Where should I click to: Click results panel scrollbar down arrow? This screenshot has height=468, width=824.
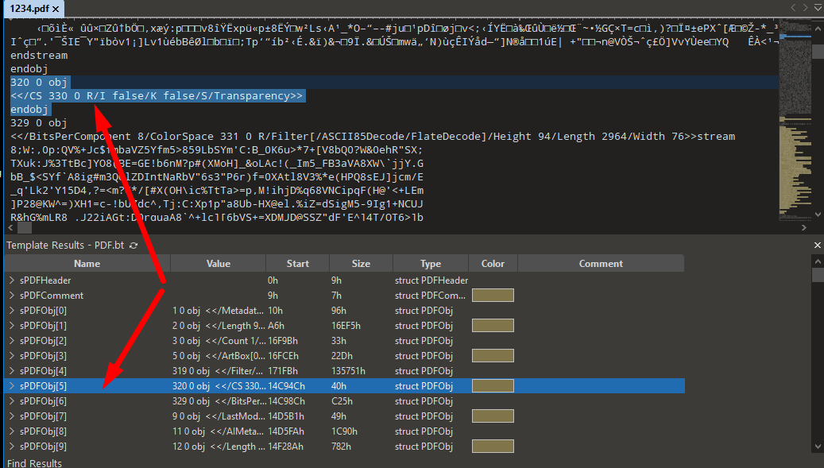pyautogui.click(x=818, y=447)
